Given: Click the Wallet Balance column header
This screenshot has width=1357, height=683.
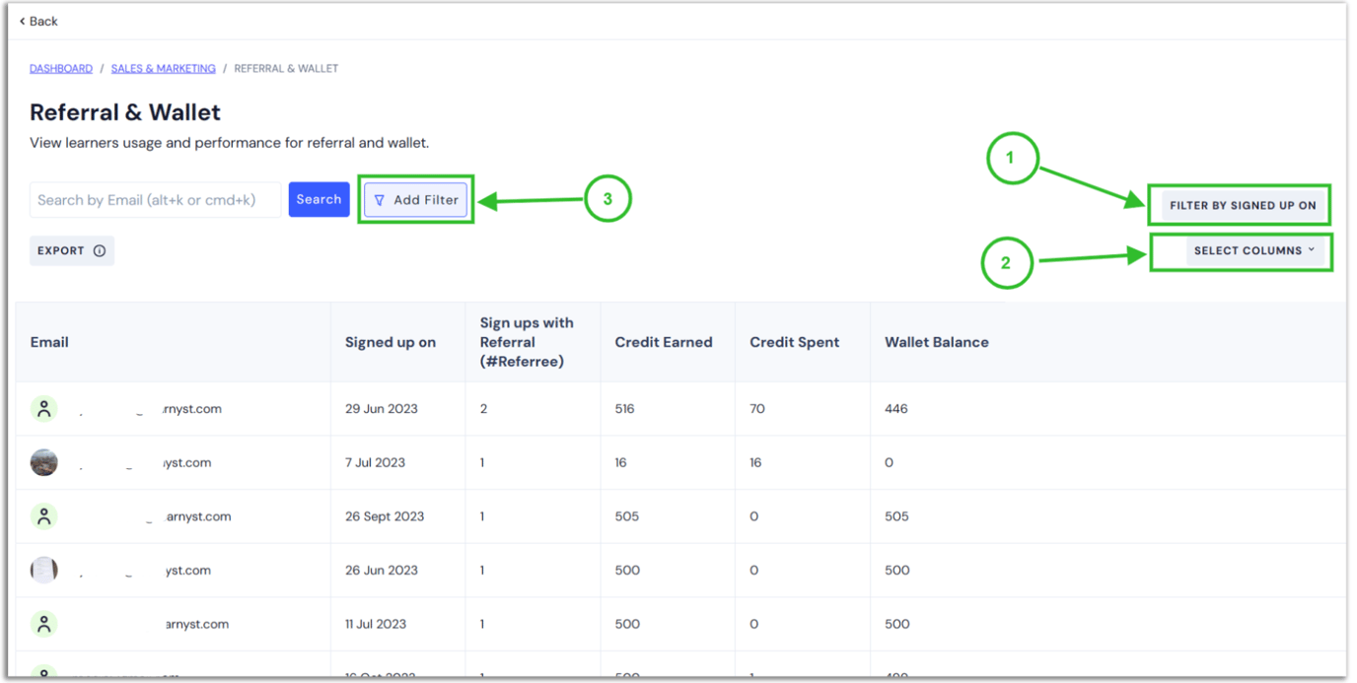Looking at the screenshot, I should [937, 342].
